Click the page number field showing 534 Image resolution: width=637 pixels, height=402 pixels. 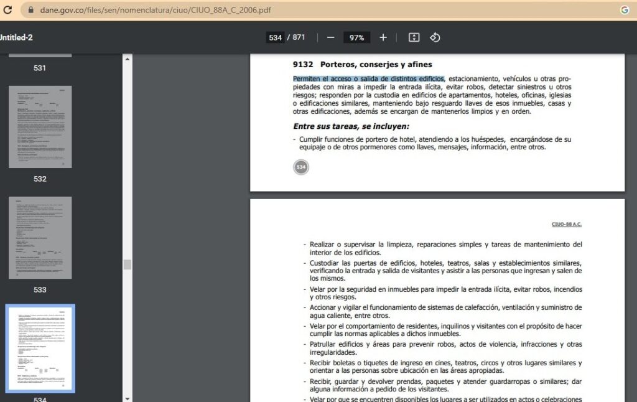click(x=275, y=37)
